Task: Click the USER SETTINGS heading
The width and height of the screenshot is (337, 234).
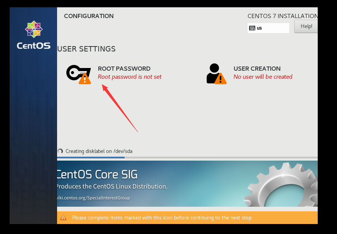Action: (86, 49)
